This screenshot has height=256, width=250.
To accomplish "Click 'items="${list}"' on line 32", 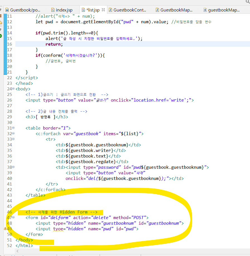I will click(x=122, y=134).
